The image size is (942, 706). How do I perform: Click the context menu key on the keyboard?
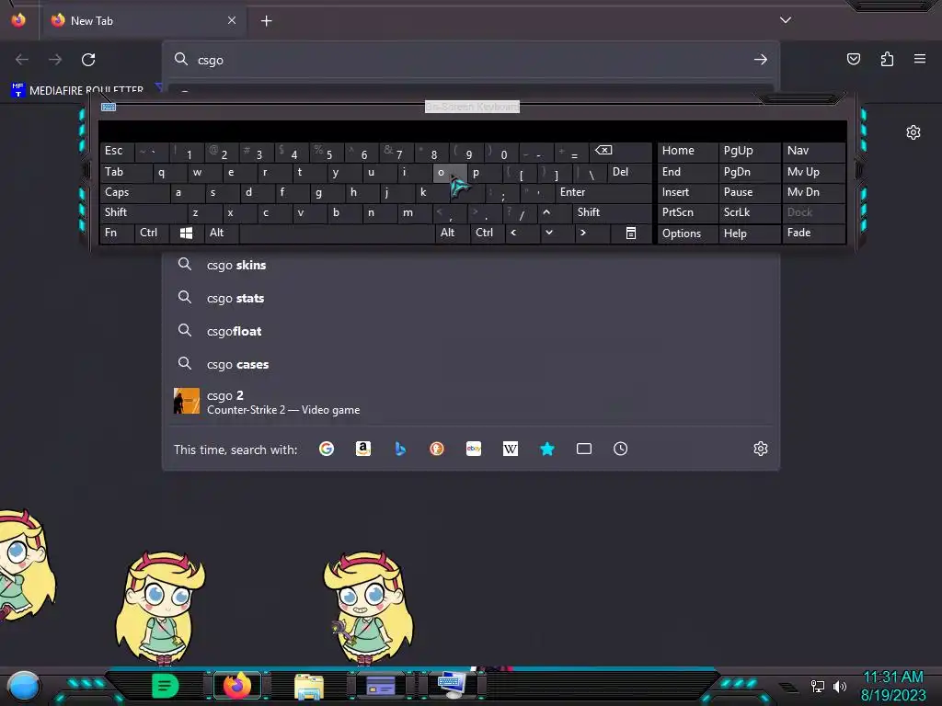630,233
